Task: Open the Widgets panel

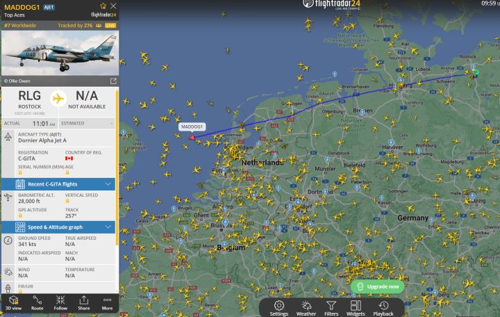Action: tap(356, 309)
